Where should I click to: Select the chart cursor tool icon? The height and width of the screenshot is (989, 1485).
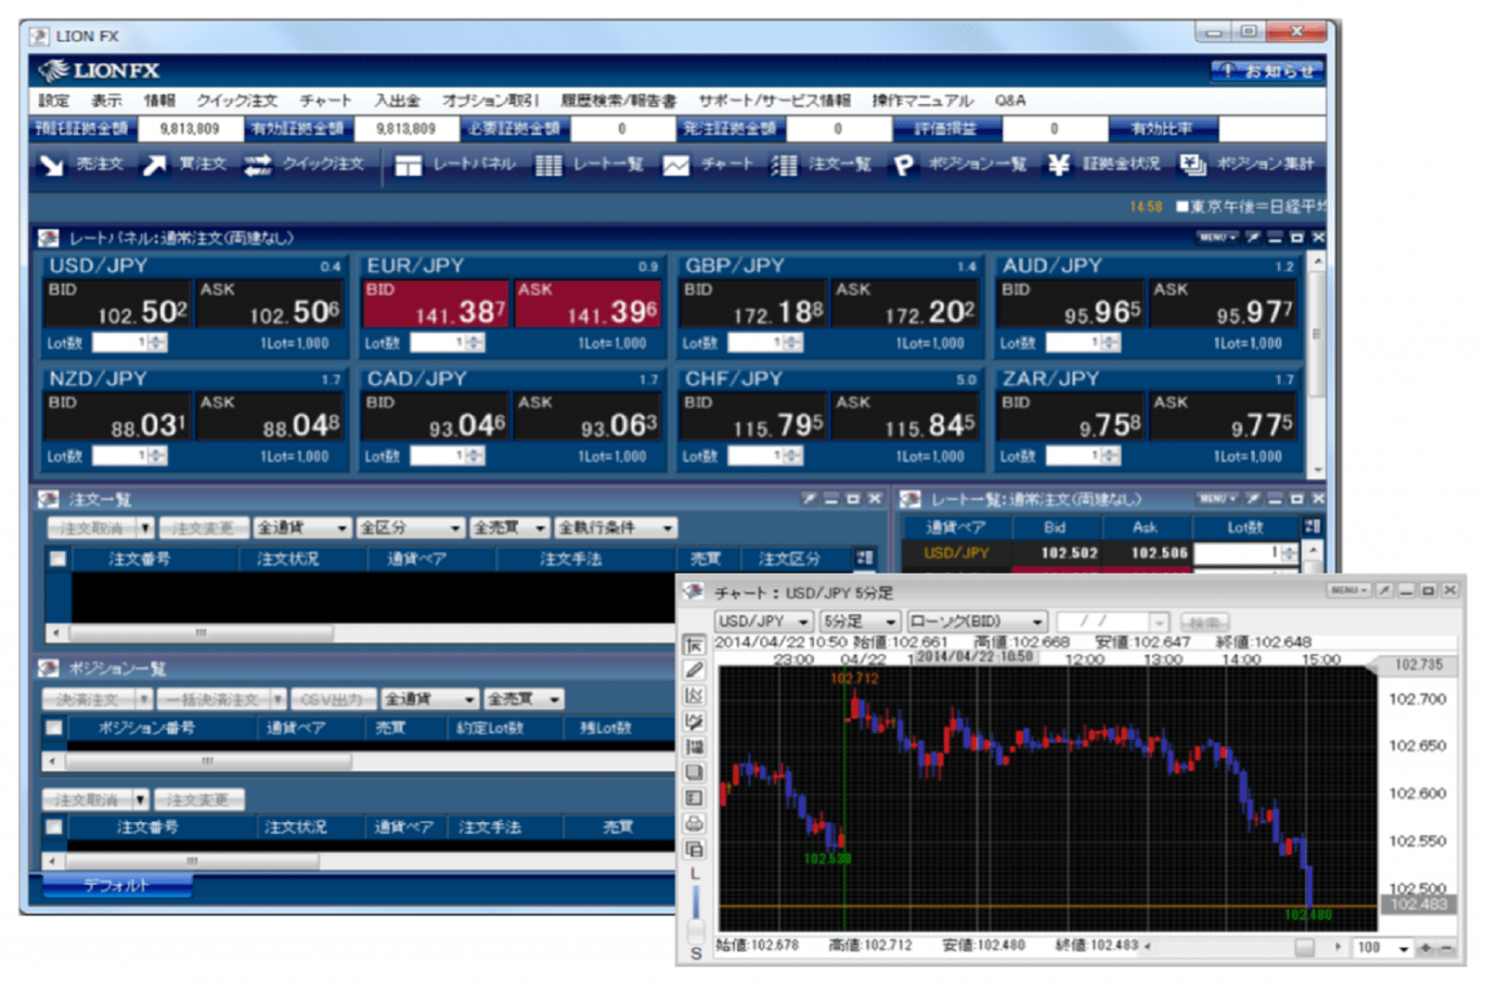click(x=693, y=645)
